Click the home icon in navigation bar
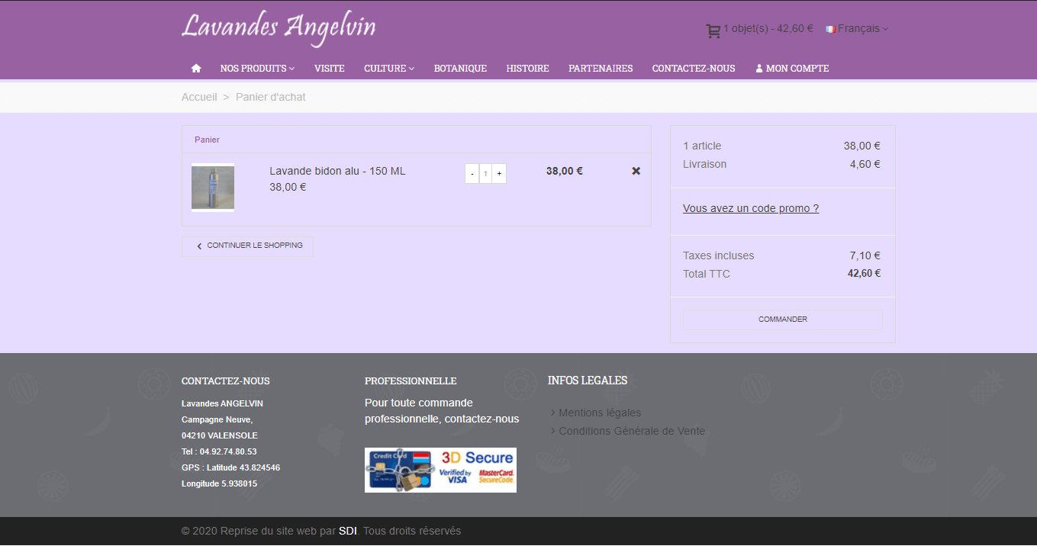This screenshot has width=1037, height=546. 196,68
